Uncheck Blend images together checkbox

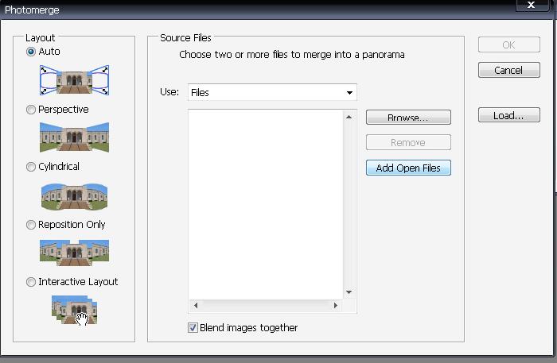[x=193, y=327]
